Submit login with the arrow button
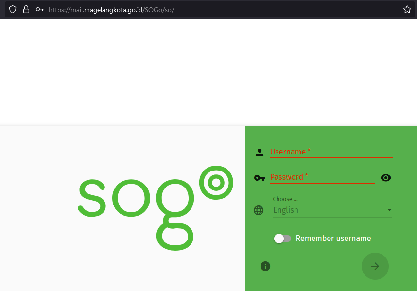This screenshot has height=291, width=417. coord(375,266)
